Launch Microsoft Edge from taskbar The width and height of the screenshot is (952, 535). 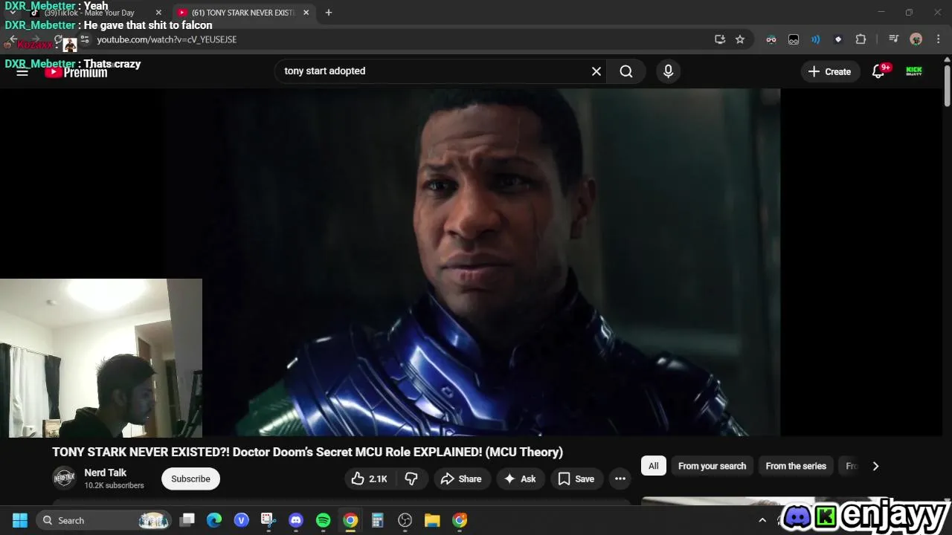214,520
